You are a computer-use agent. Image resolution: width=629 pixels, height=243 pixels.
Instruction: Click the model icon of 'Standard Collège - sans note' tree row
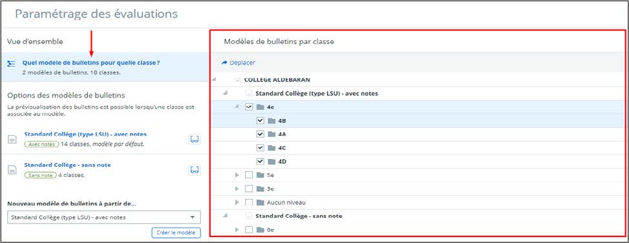click(x=248, y=216)
